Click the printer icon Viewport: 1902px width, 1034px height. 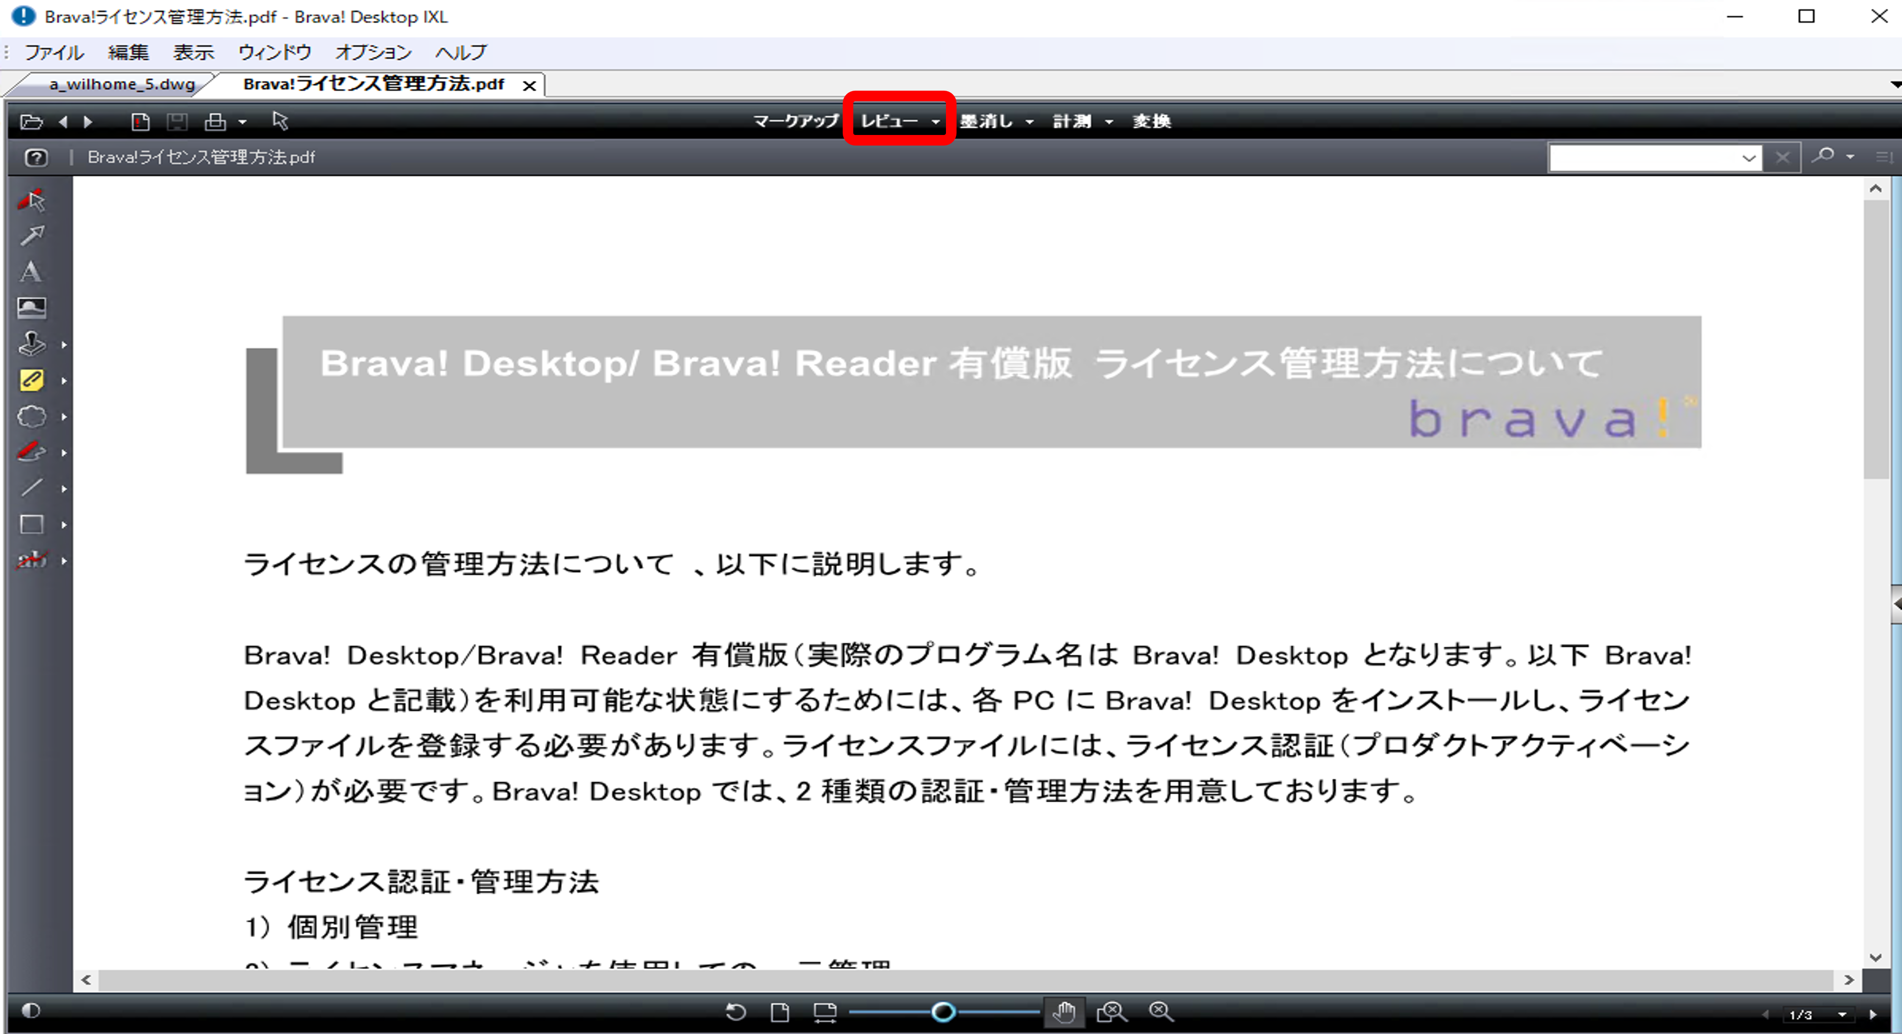tap(216, 122)
